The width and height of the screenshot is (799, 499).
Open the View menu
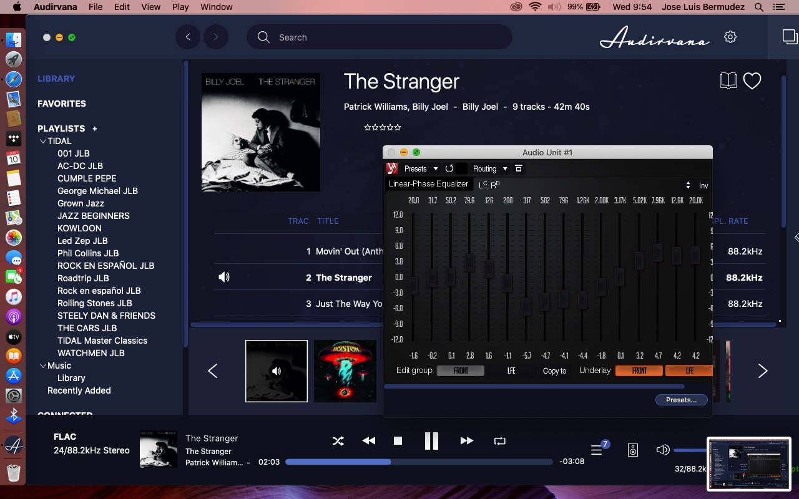(x=151, y=7)
